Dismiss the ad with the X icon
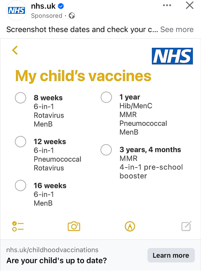Viewport: 201px width, 275px height. click(x=190, y=5)
